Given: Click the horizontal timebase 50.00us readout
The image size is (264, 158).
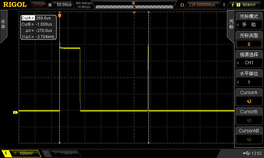Looking at the screenshot, I should [64, 5].
